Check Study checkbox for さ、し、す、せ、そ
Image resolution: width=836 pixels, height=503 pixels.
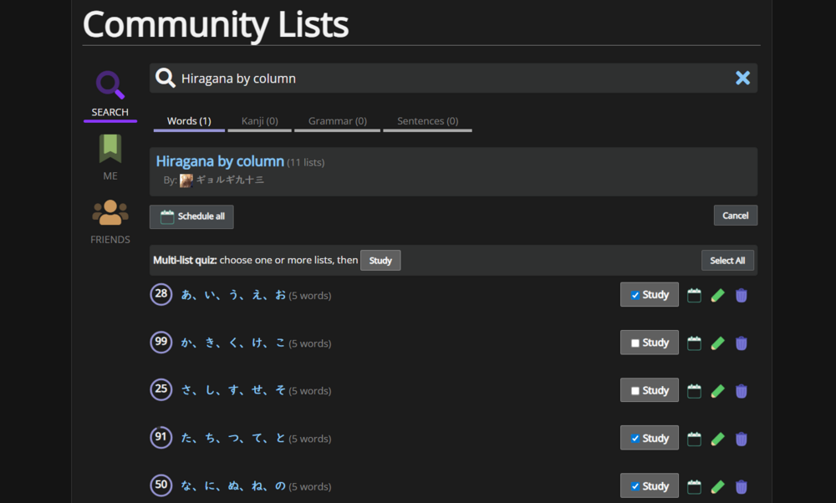635,391
